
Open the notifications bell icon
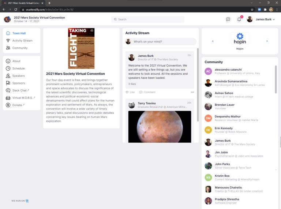pos(239,19)
